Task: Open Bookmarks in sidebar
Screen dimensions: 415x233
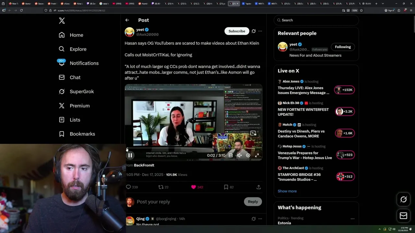Action: coord(77,134)
